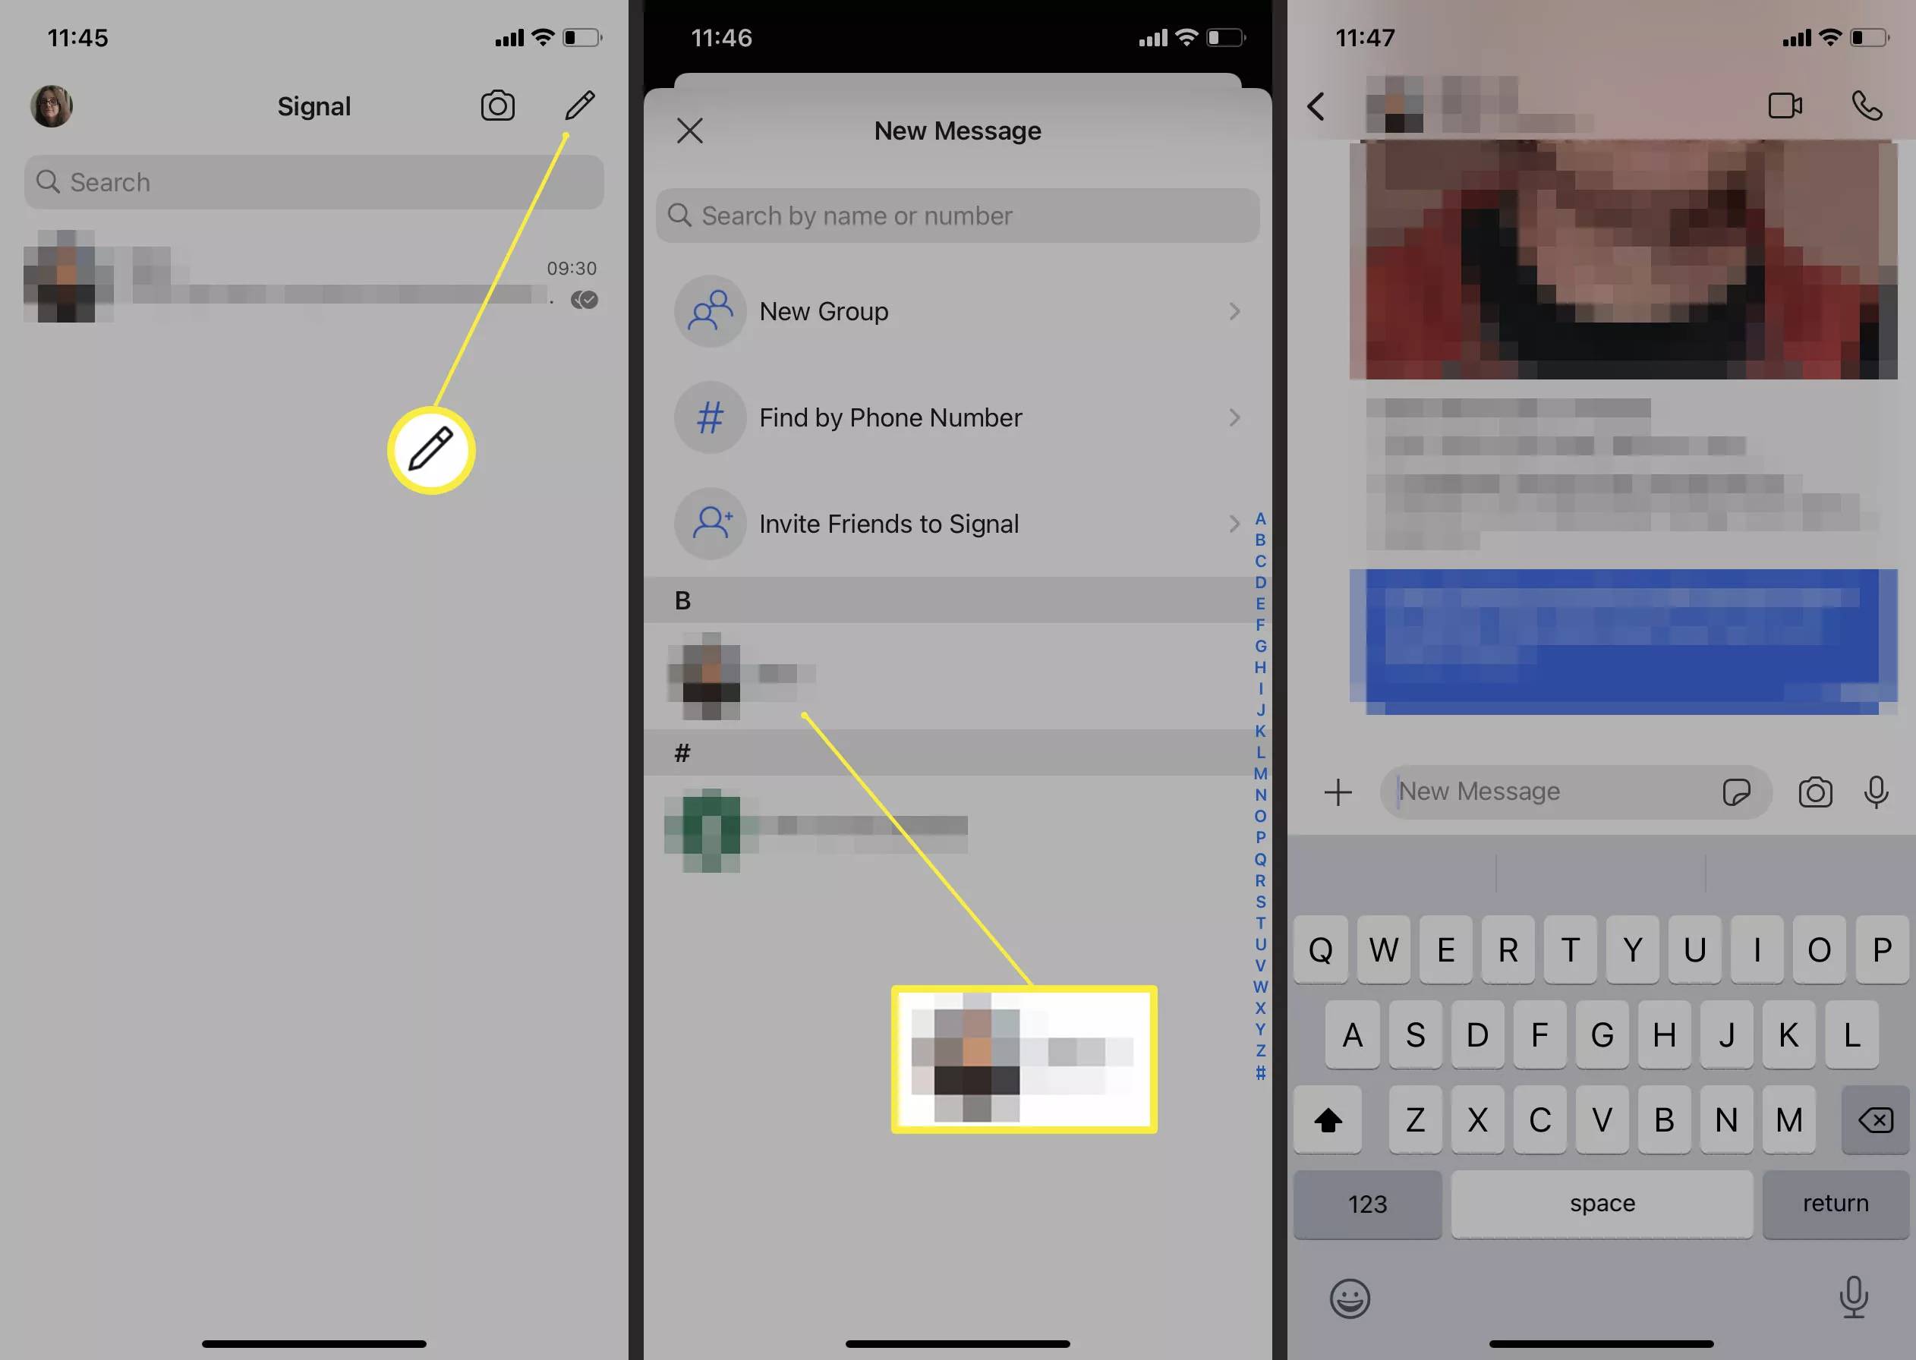Tap the attachment plus icon in chat

click(x=1336, y=792)
